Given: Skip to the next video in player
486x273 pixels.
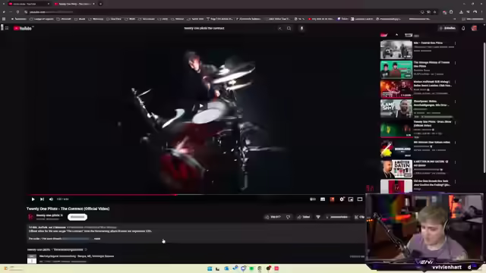Looking at the screenshot, I should (43, 199).
